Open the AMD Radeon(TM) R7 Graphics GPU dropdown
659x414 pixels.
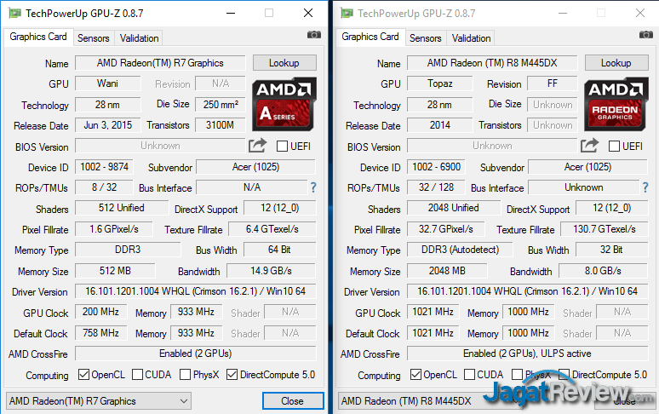(98, 401)
